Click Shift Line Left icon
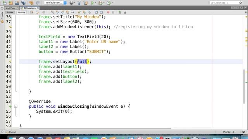The image size is (248, 139). 96,12
